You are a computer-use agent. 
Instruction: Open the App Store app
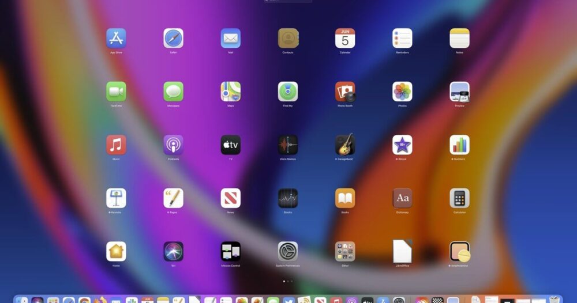116,39
